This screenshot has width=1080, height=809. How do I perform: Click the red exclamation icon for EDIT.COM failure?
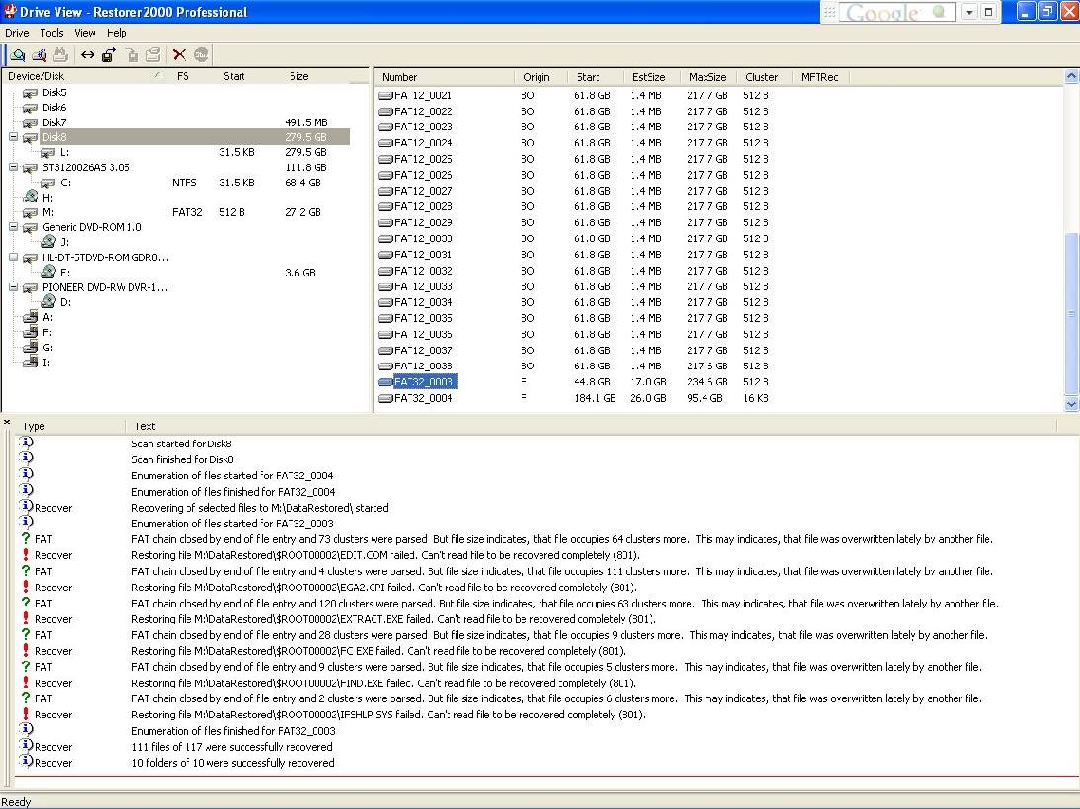coord(26,555)
